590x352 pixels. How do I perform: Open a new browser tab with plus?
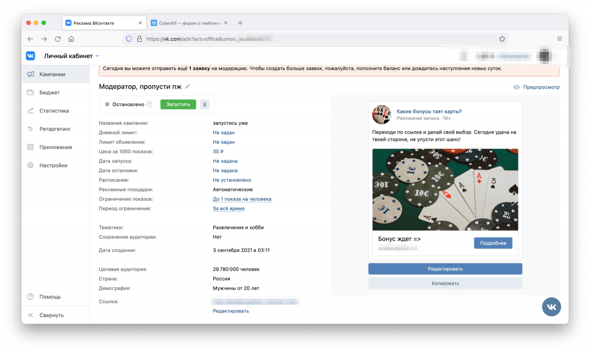coord(240,23)
